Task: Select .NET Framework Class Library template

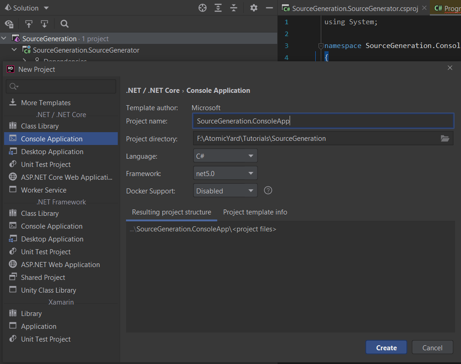Action: 61,214
